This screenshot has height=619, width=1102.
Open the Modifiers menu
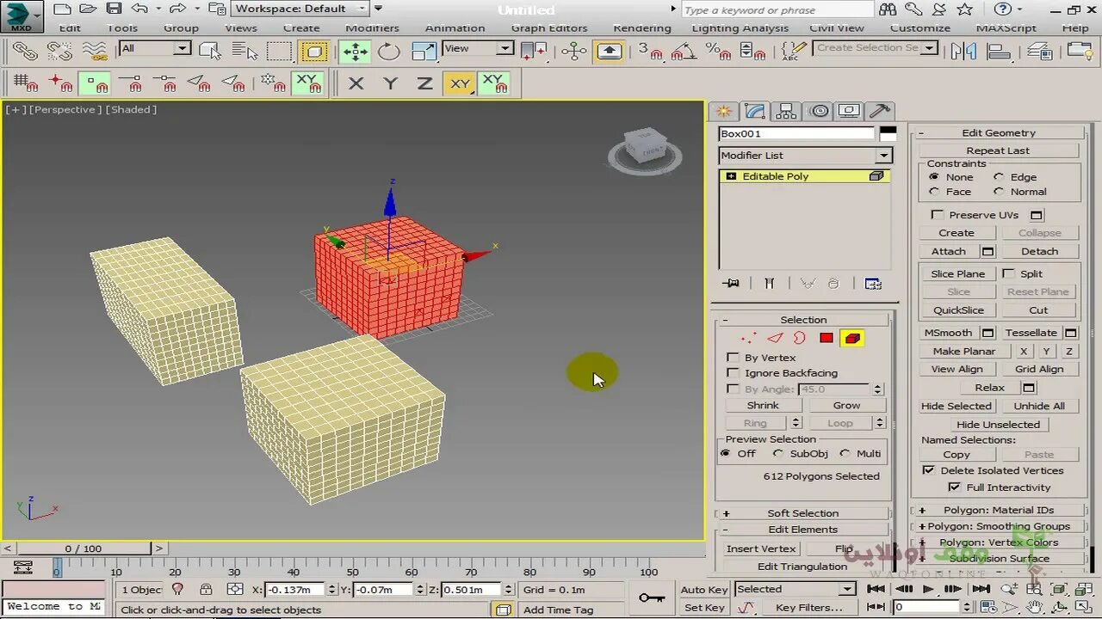point(372,28)
